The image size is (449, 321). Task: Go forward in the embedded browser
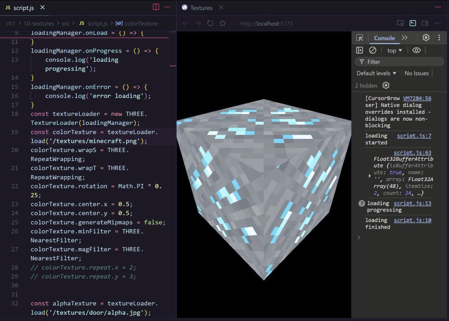198,23
